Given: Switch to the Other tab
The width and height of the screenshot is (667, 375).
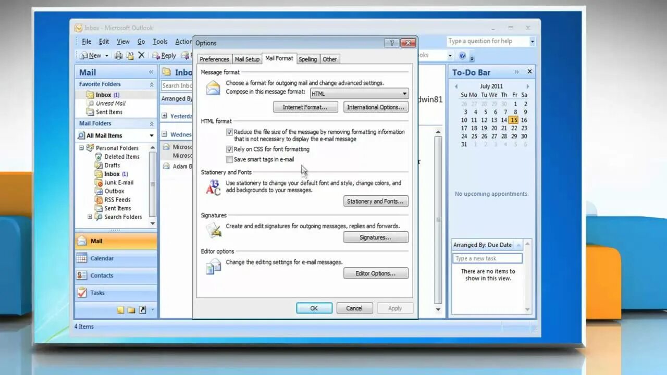Looking at the screenshot, I should point(329,59).
